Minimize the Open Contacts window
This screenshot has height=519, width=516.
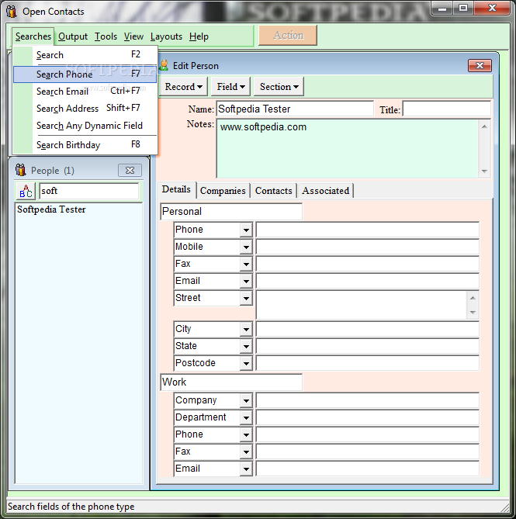click(442, 8)
